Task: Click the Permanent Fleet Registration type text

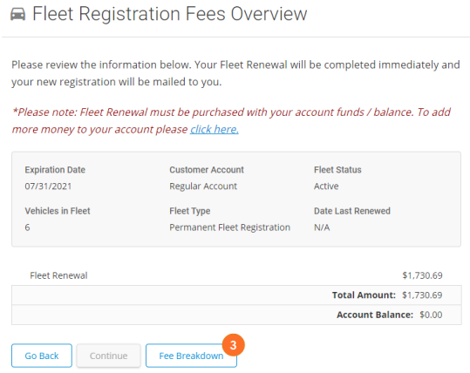Action: click(x=229, y=227)
